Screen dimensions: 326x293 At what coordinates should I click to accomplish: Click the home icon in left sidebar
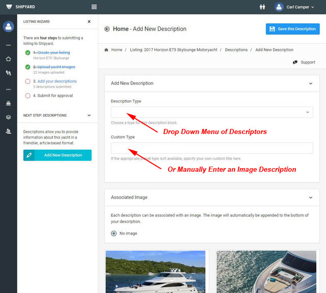tap(8, 59)
